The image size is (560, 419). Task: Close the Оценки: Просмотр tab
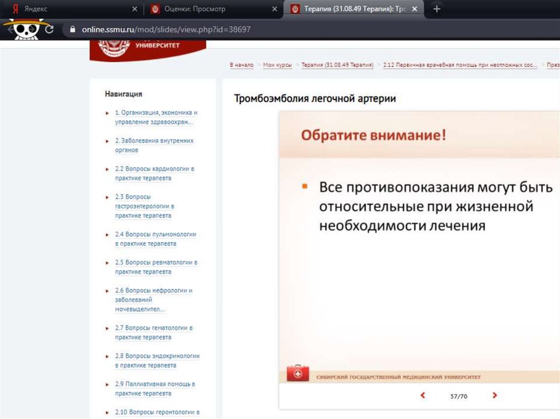[275, 9]
